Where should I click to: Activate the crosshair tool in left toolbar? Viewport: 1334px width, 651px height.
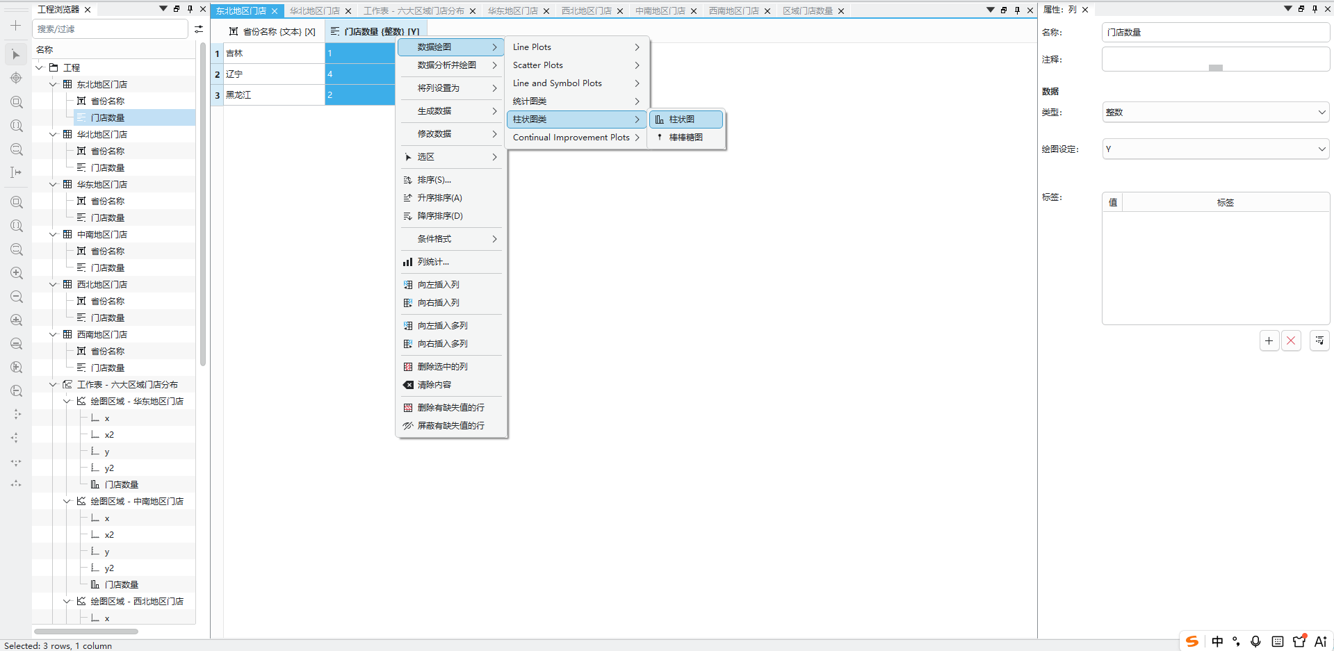click(16, 78)
